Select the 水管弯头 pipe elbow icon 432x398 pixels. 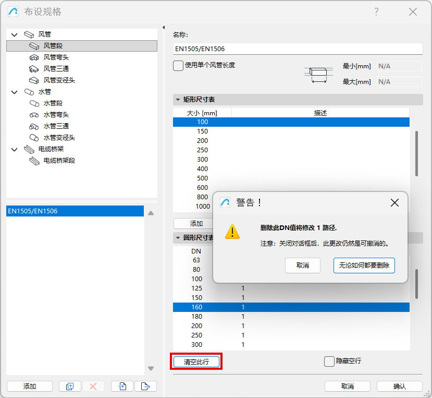point(34,115)
